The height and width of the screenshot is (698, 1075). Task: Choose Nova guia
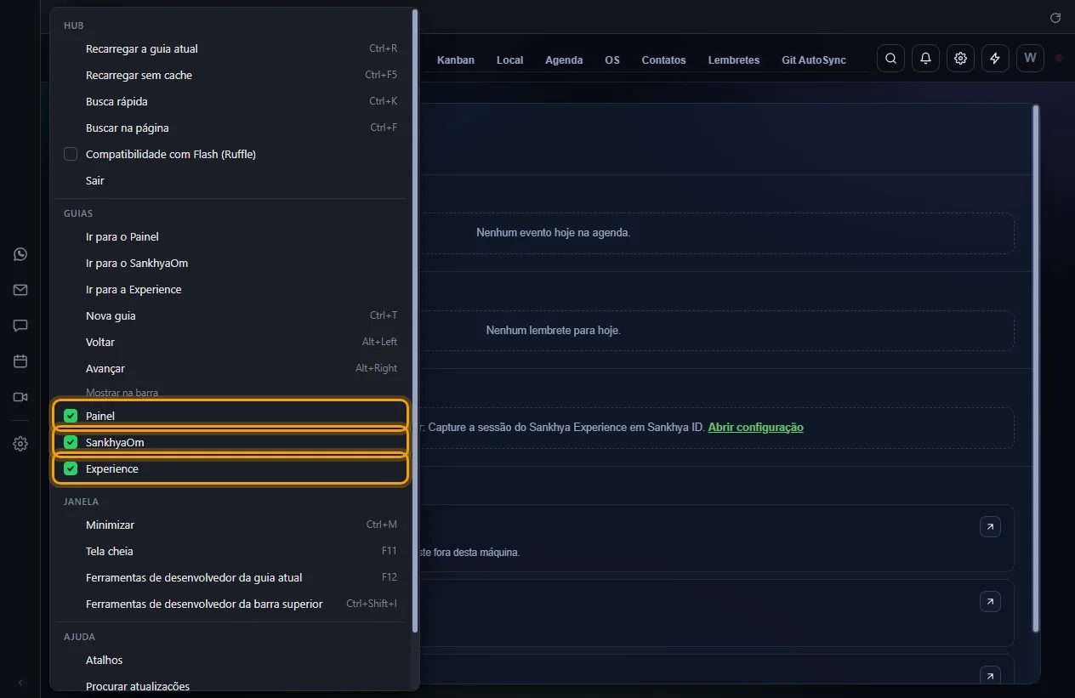[230, 315]
